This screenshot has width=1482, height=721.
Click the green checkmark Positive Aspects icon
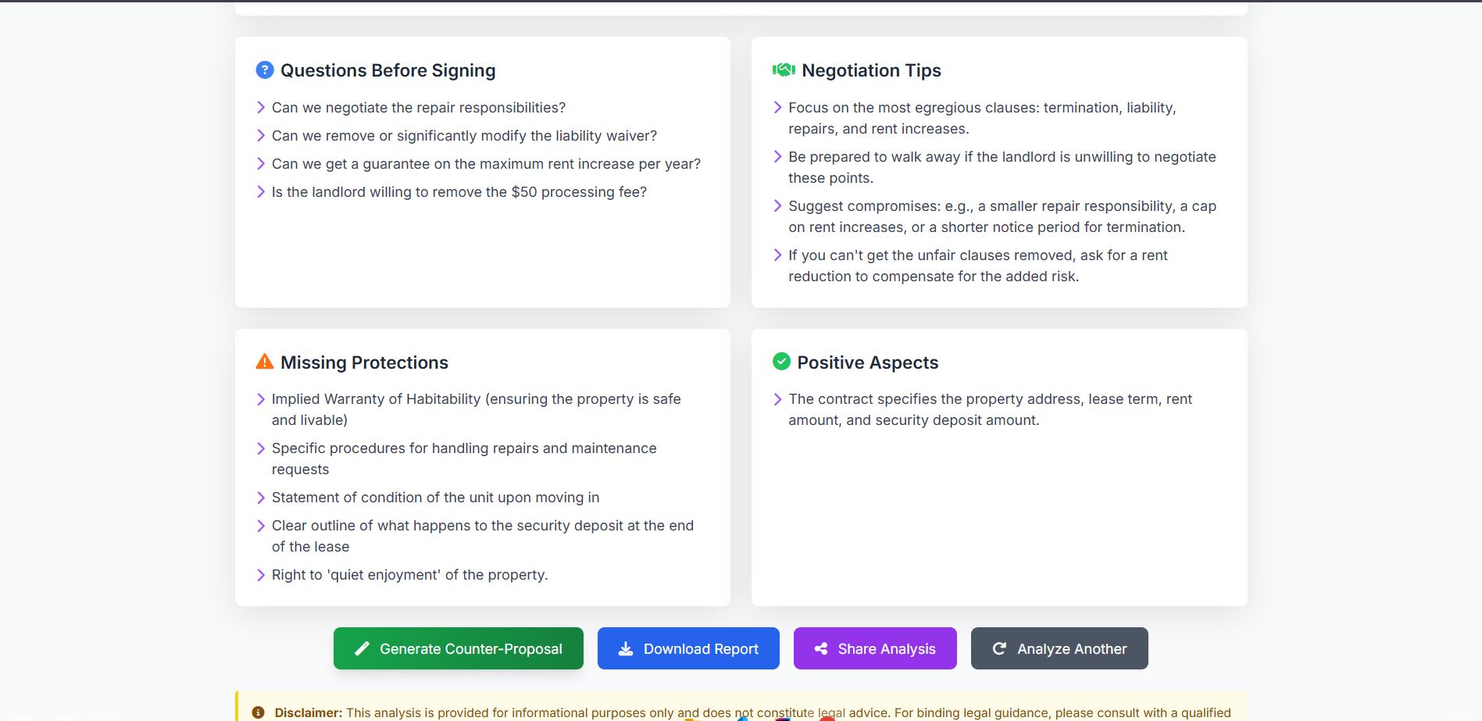point(781,362)
